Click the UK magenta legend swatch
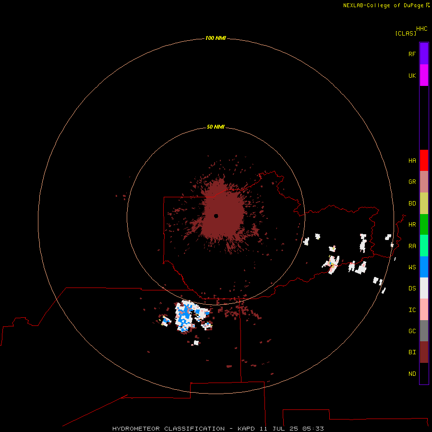Viewport: 432px width, 432px height. pyautogui.click(x=424, y=75)
